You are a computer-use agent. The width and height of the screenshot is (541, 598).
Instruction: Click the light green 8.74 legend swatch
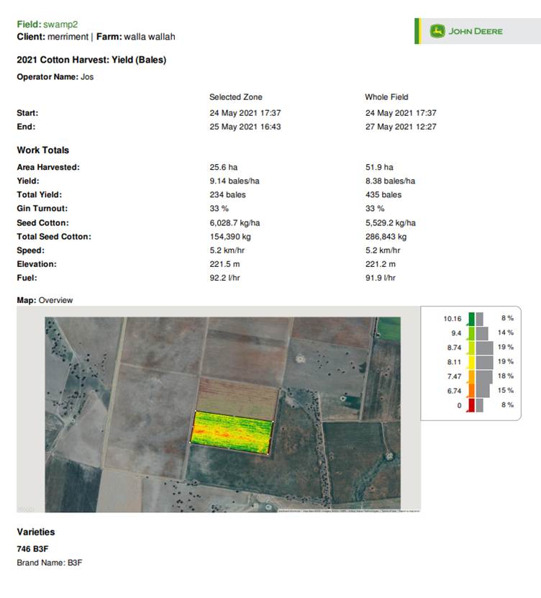pyautogui.click(x=471, y=348)
